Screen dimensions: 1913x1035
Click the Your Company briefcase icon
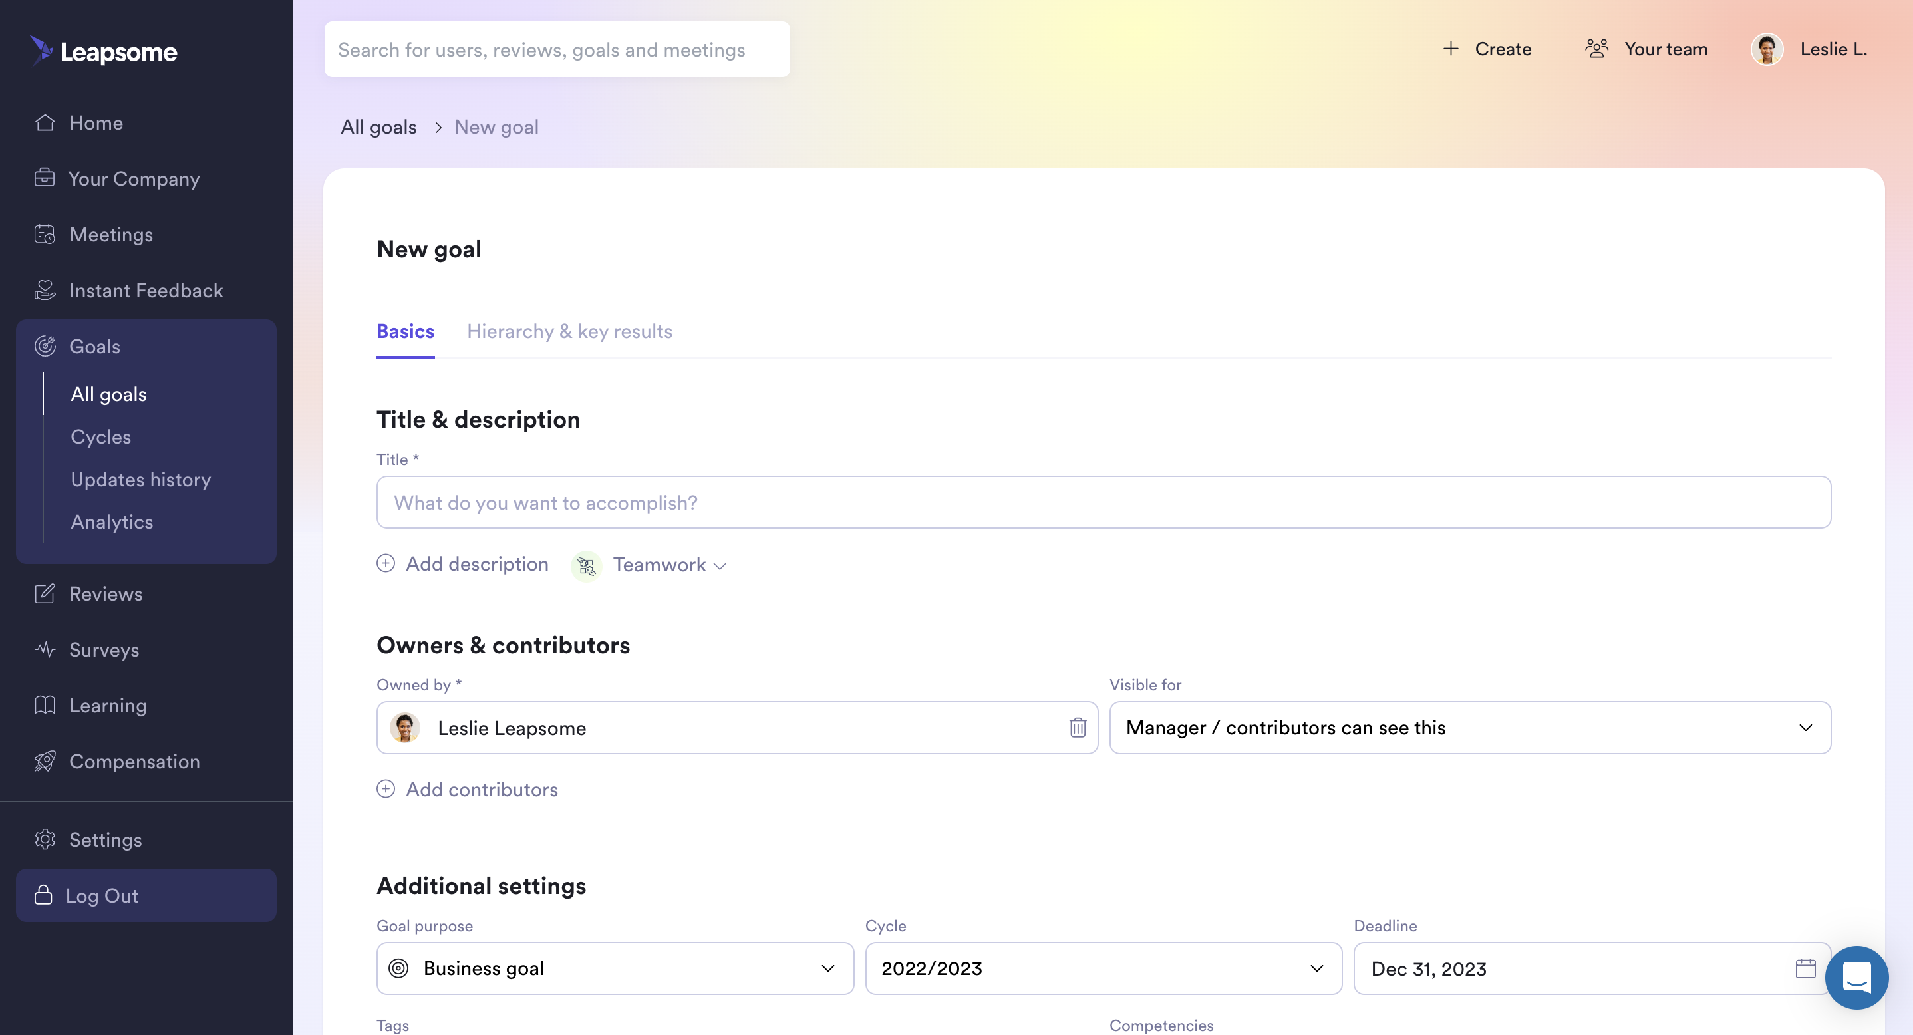pos(45,178)
